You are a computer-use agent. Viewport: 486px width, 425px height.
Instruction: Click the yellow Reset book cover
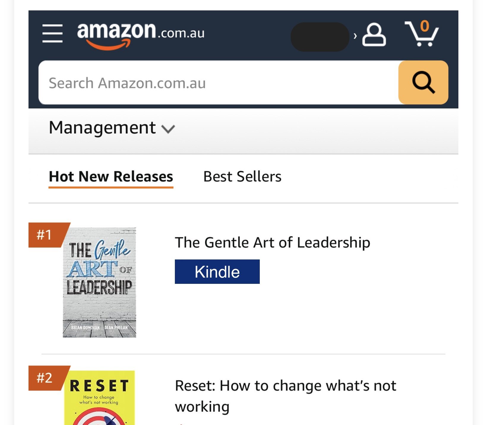[99, 398]
